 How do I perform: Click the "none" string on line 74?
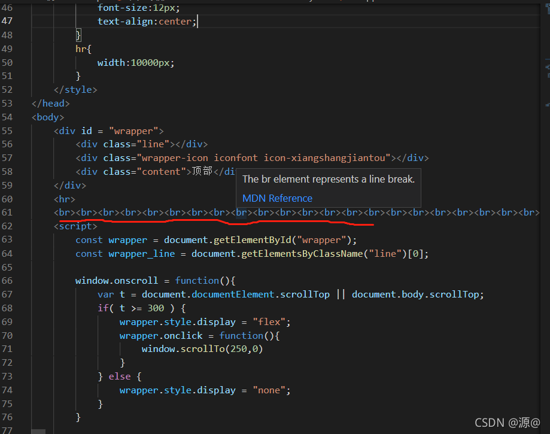click(269, 390)
